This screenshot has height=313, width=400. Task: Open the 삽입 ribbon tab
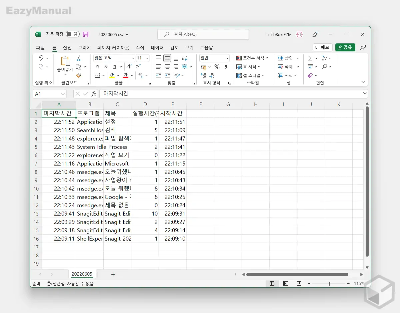point(67,48)
